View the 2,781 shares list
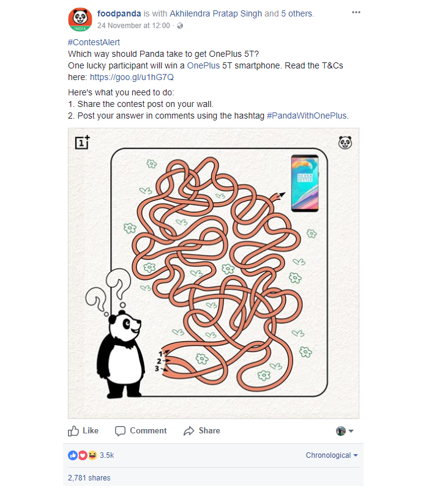The image size is (426, 489). (89, 478)
